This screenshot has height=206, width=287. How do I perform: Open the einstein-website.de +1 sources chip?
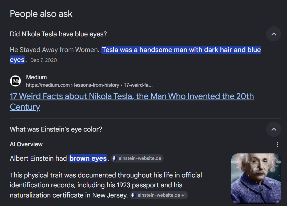click(159, 195)
